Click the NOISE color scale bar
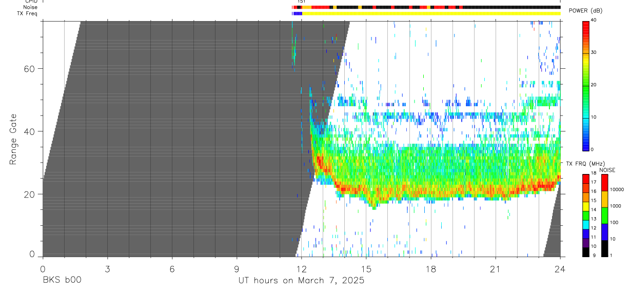 (605, 215)
